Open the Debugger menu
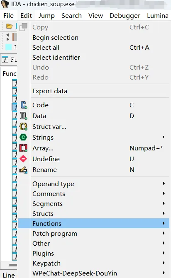 [125, 16]
